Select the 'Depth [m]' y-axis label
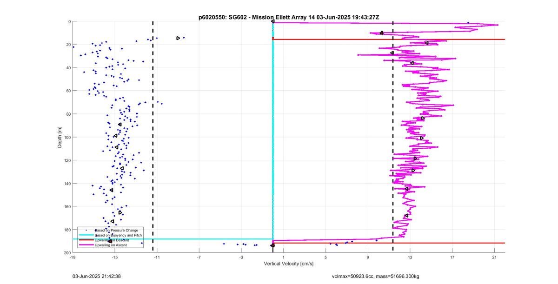This screenshot has height=284, width=558. (60, 137)
